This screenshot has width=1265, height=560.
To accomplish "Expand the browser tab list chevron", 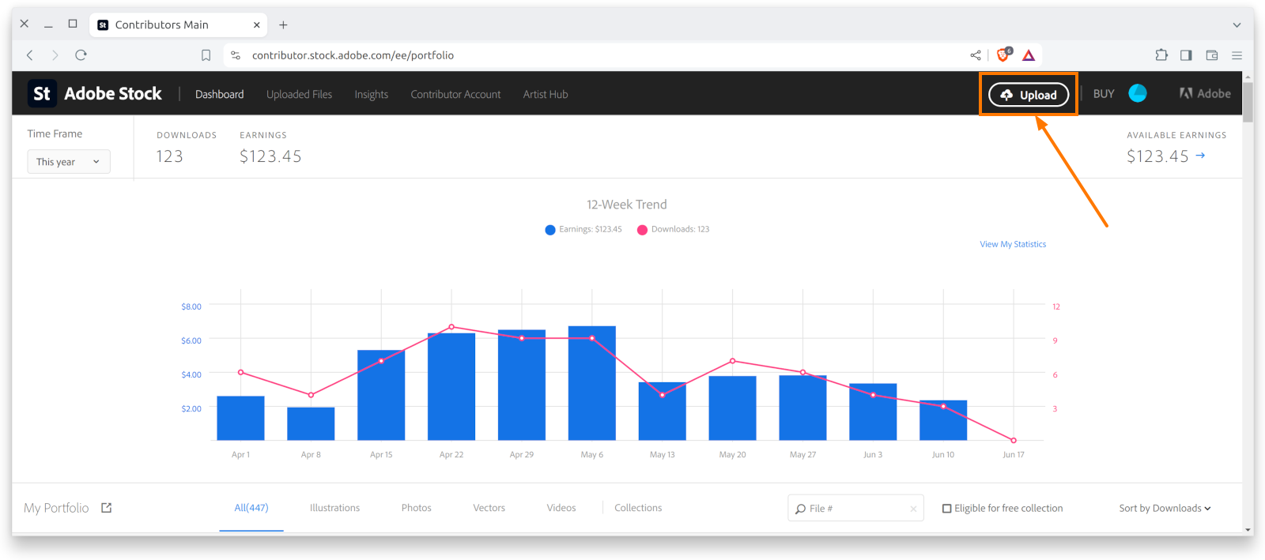I will click(x=1237, y=25).
